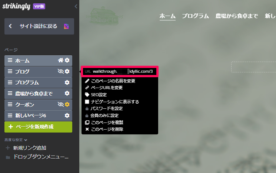This screenshot has height=173, width=276.
Task: Grab the drag handle of ブログ row
Action: [x=10, y=71]
